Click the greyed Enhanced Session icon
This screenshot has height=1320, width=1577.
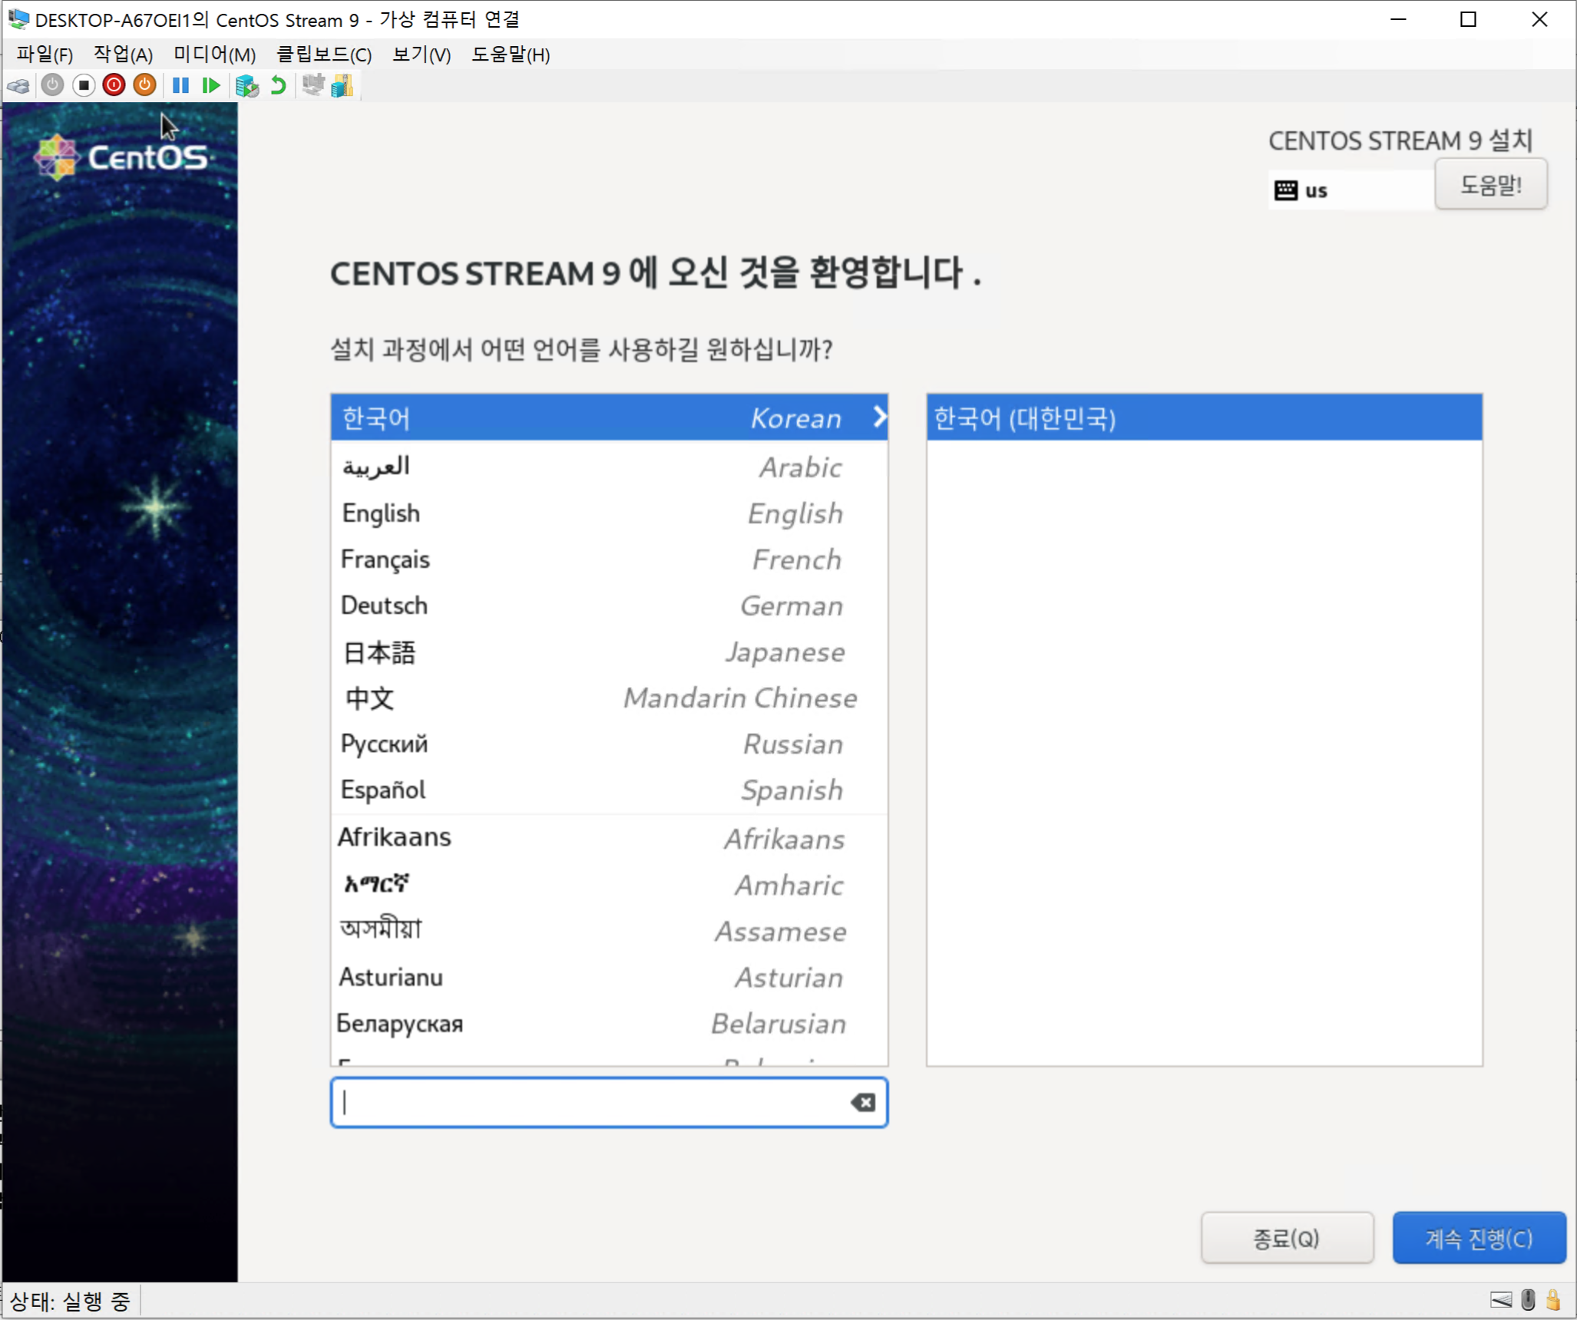coord(312,84)
